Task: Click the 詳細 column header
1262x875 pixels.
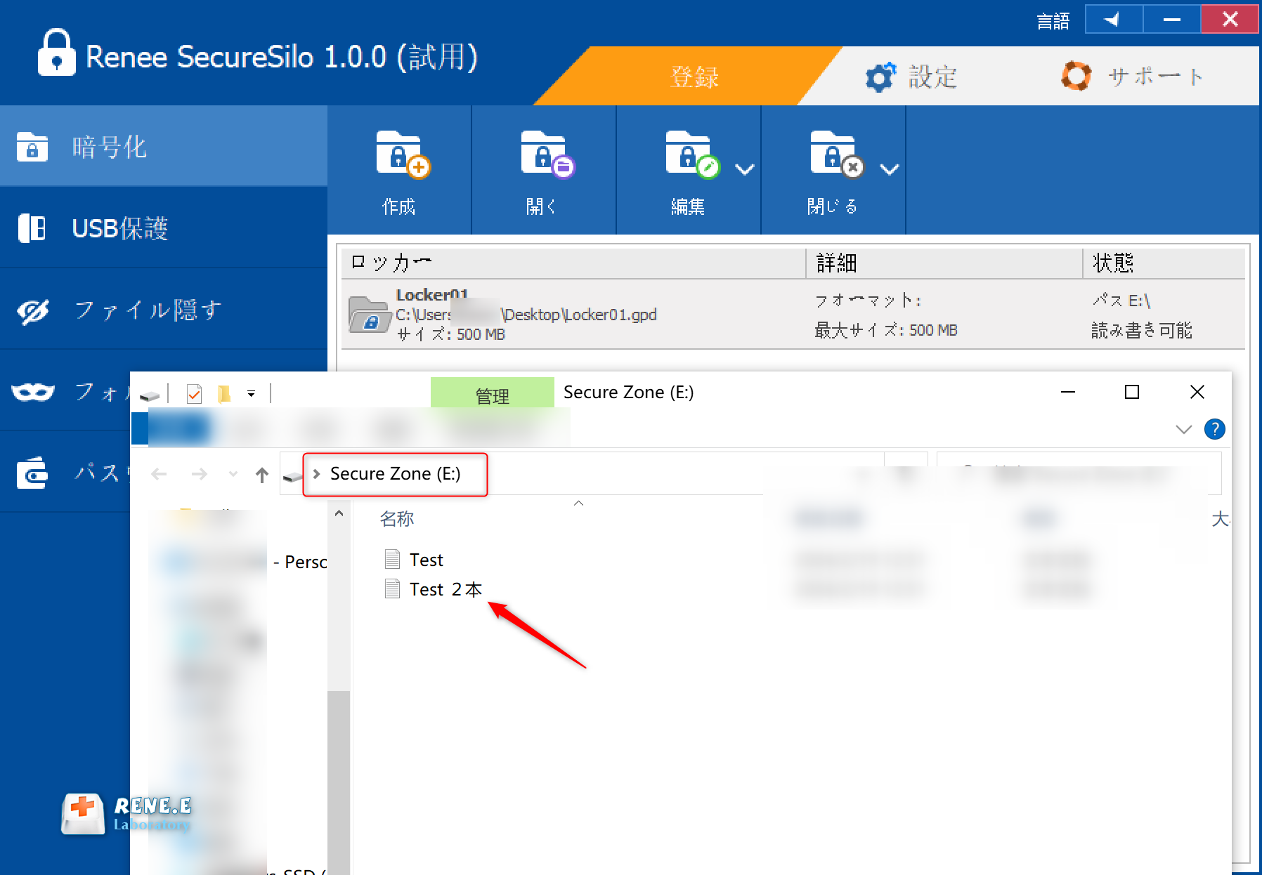Action: tap(944, 263)
